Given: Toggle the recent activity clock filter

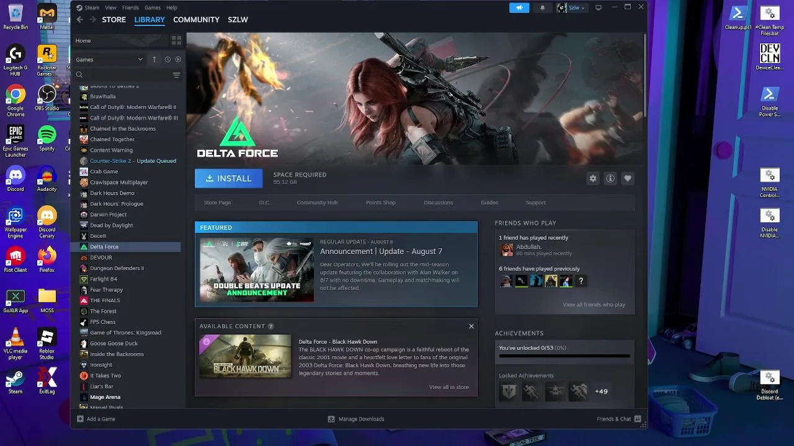Looking at the screenshot, I should coord(167,59).
